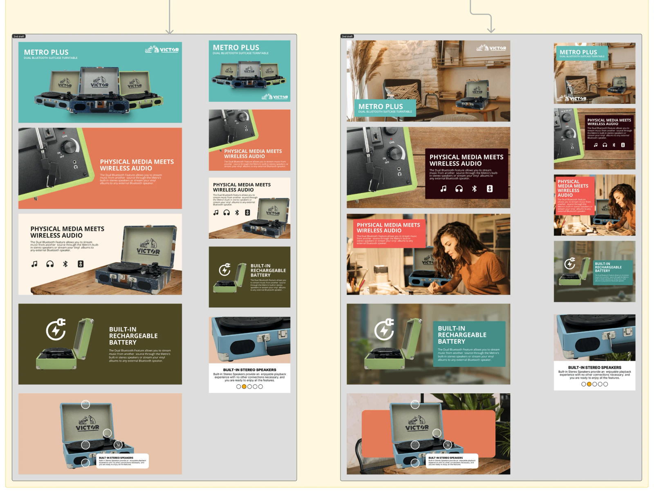Select the right frame's "2nd draft" label

[347, 36]
